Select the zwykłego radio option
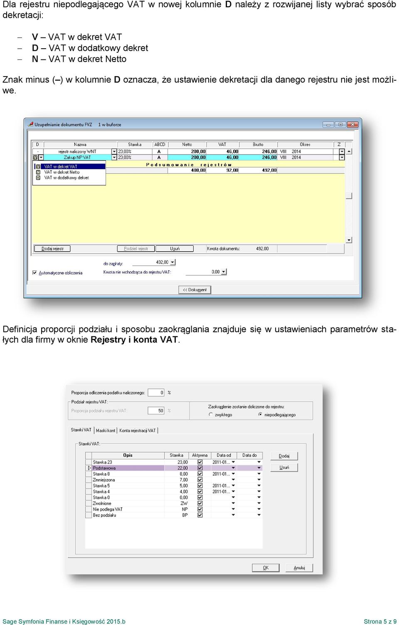The height and width of the screenshot is (625, 399). pos(211,415)
